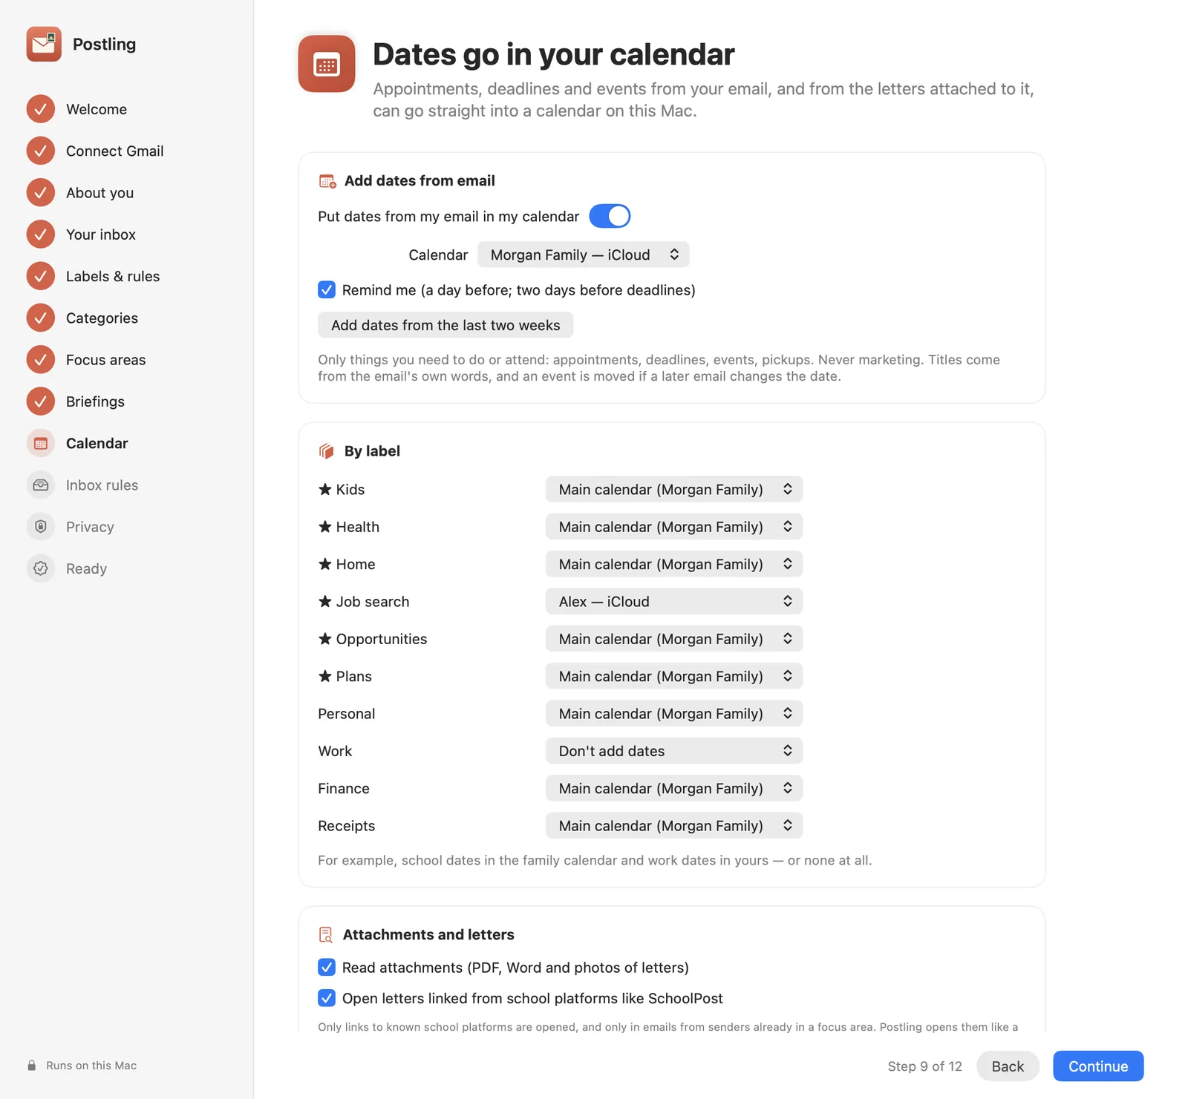Click the lock icon beside Runs on this Mac
This screenshot has width=1188, height=1099.
tap(32, 1066)
